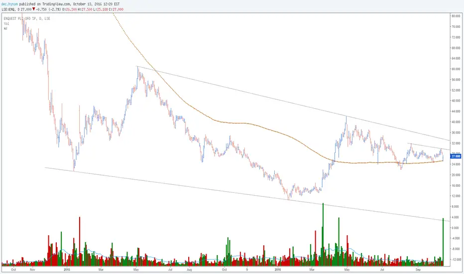464x274 pixels.
Task: Click the 80.000 price axis label
Action: pos(456,16)
